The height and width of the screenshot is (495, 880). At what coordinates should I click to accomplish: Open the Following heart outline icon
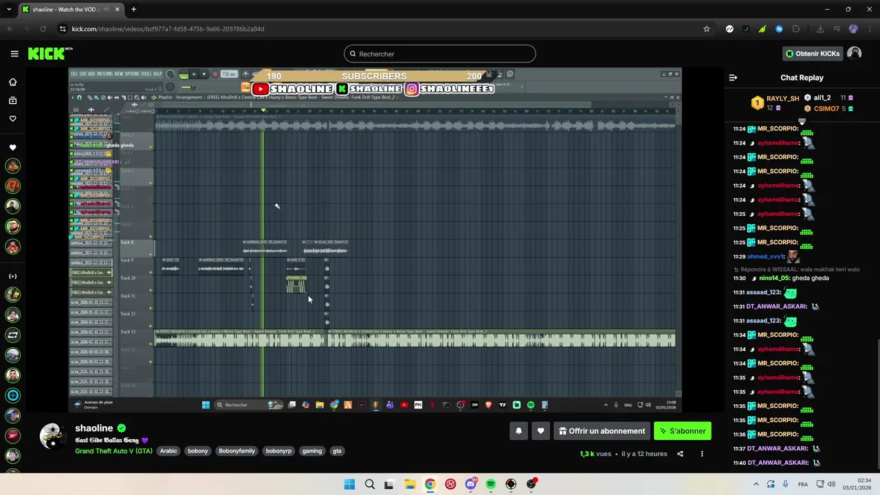point(12,119)
